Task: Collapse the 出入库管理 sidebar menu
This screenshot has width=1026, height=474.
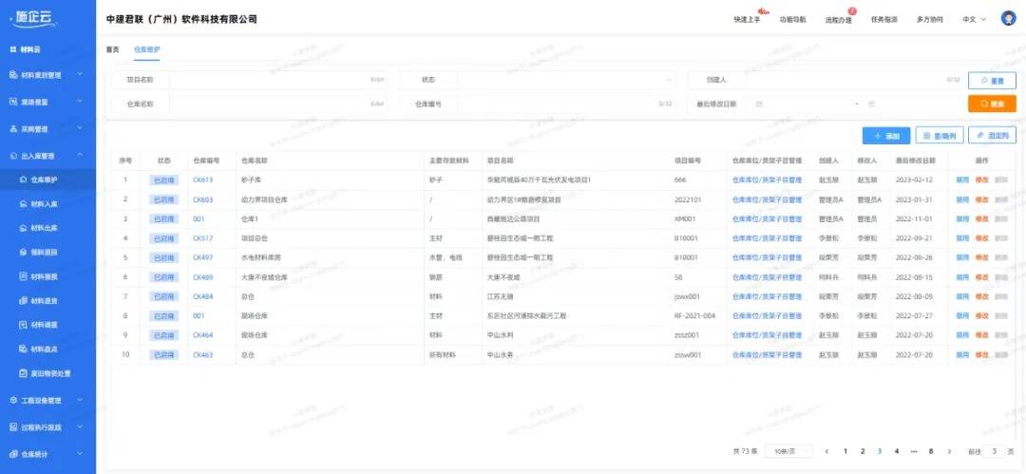Action: tap(80, 155)
